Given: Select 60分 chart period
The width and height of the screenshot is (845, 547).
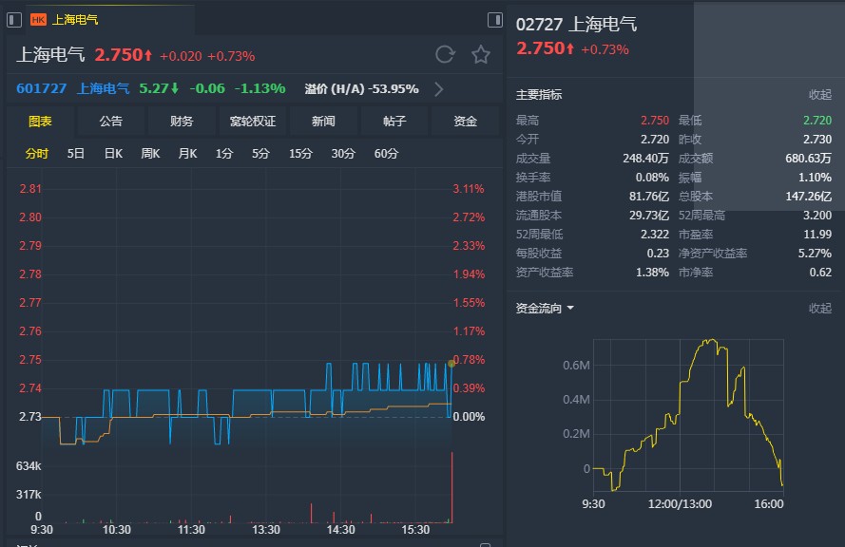Looking at the screenshot, I should (387, 154).
